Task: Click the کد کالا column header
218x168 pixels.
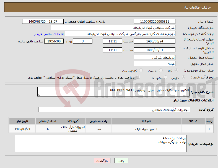Action: click(x=193, y=121)
